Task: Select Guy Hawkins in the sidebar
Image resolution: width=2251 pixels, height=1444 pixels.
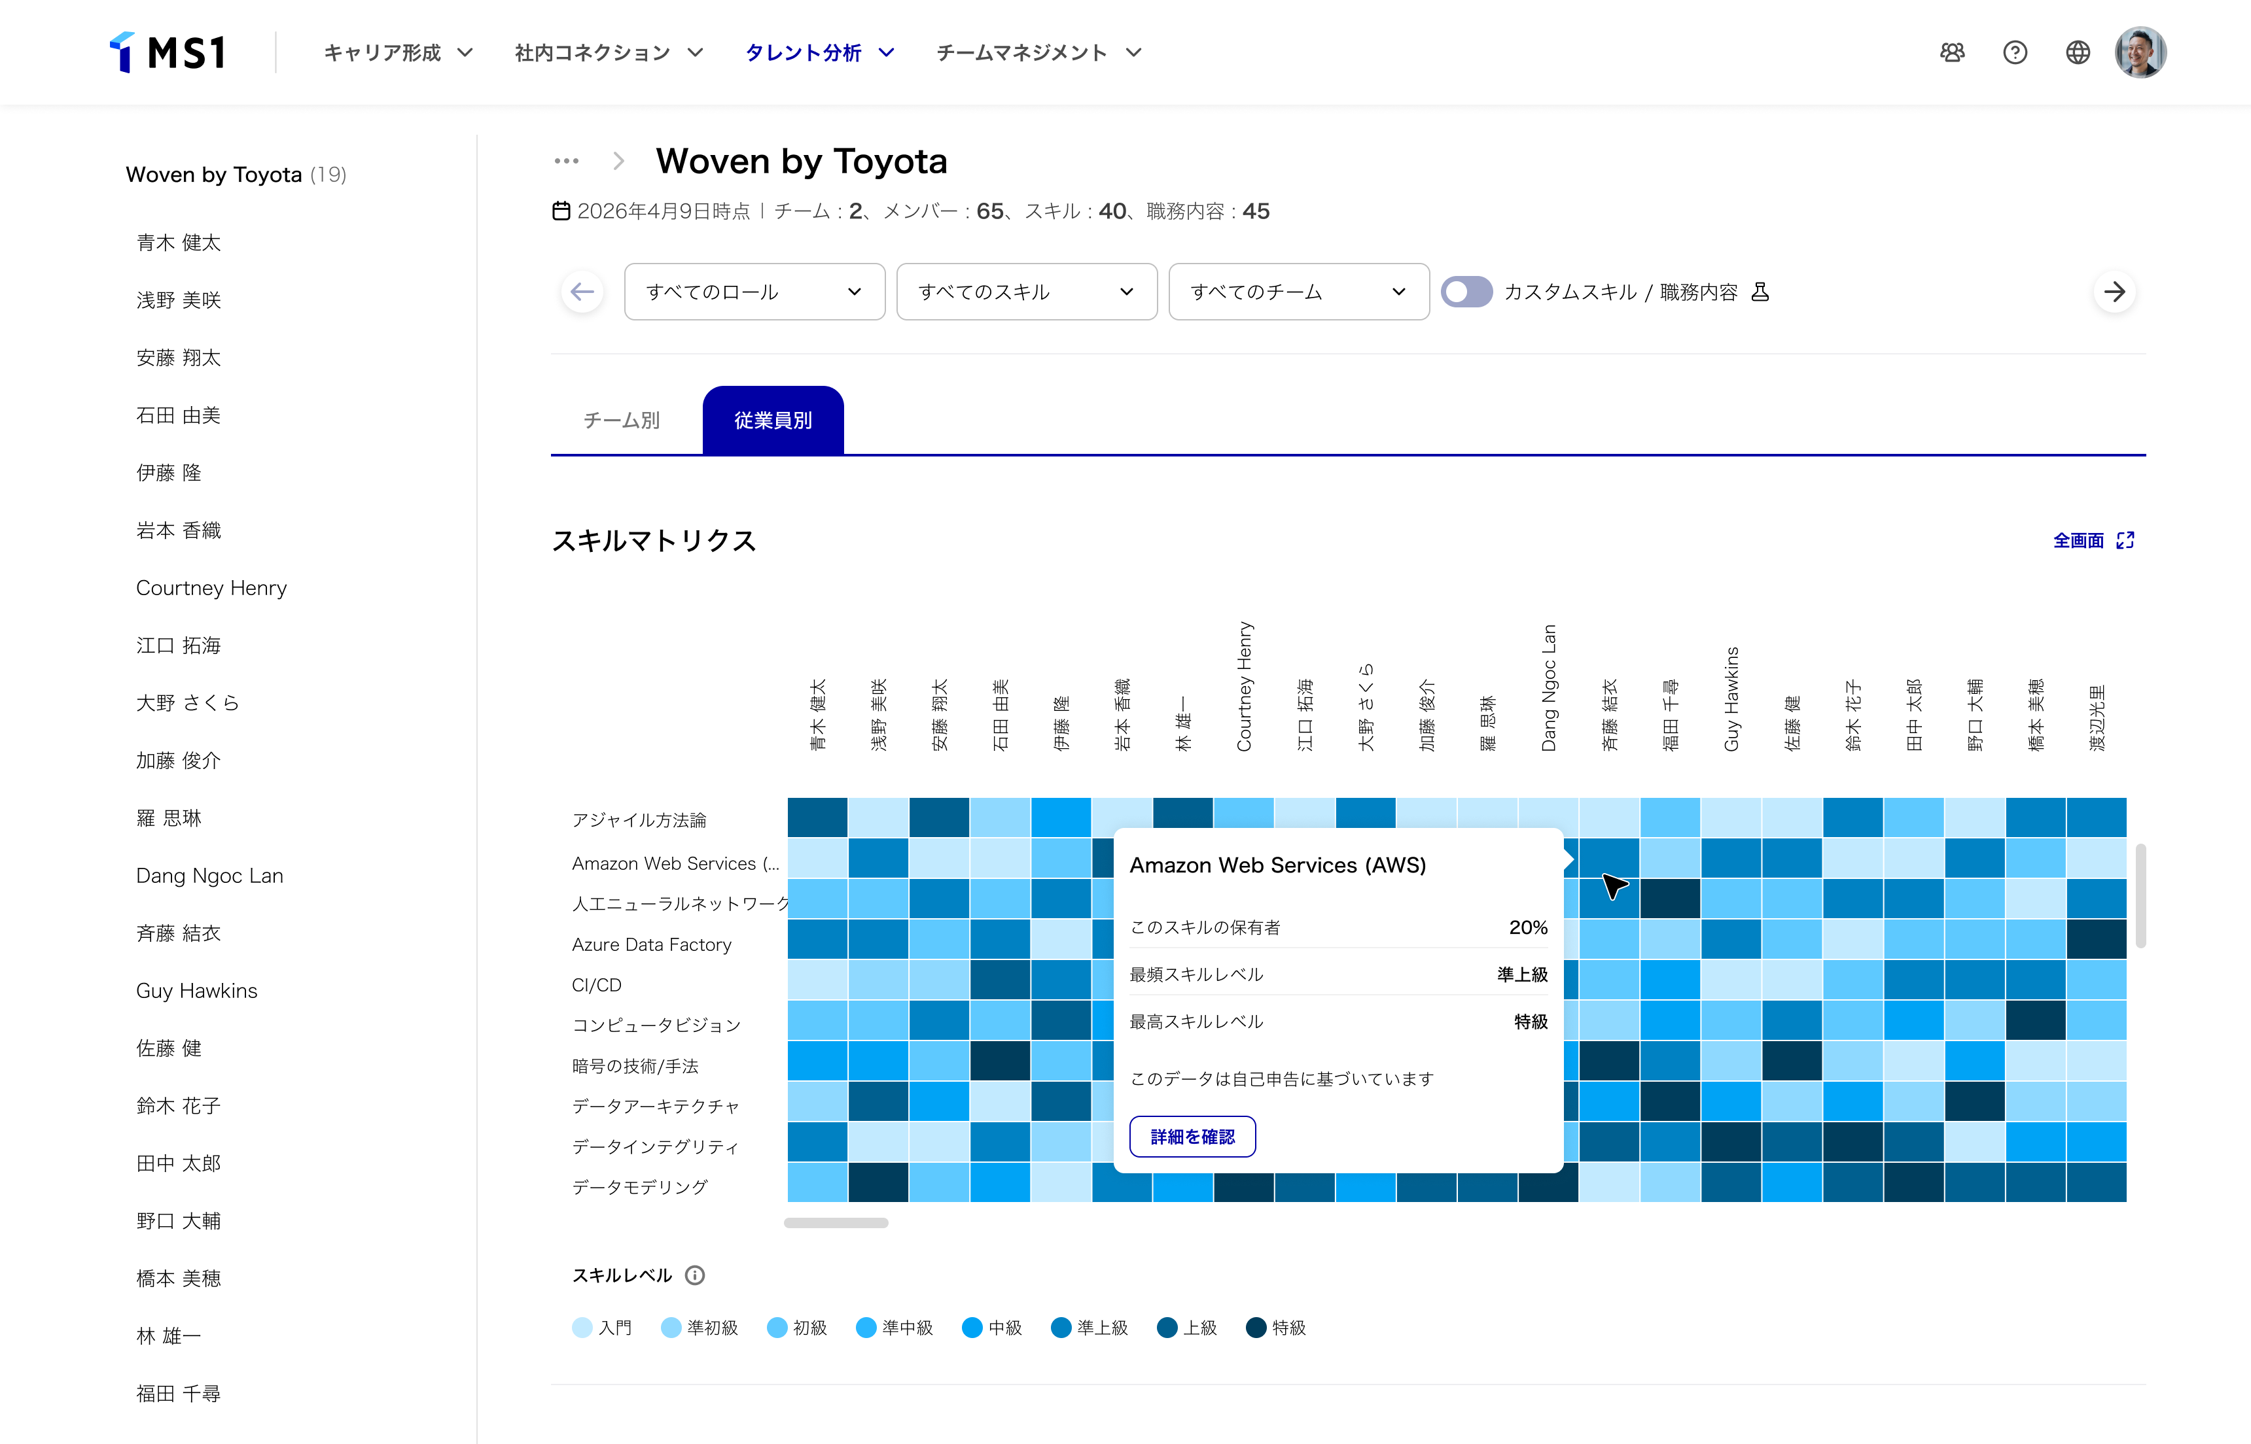Action: point(196,991)
